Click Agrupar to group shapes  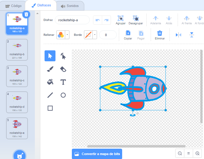click(121, 20)
